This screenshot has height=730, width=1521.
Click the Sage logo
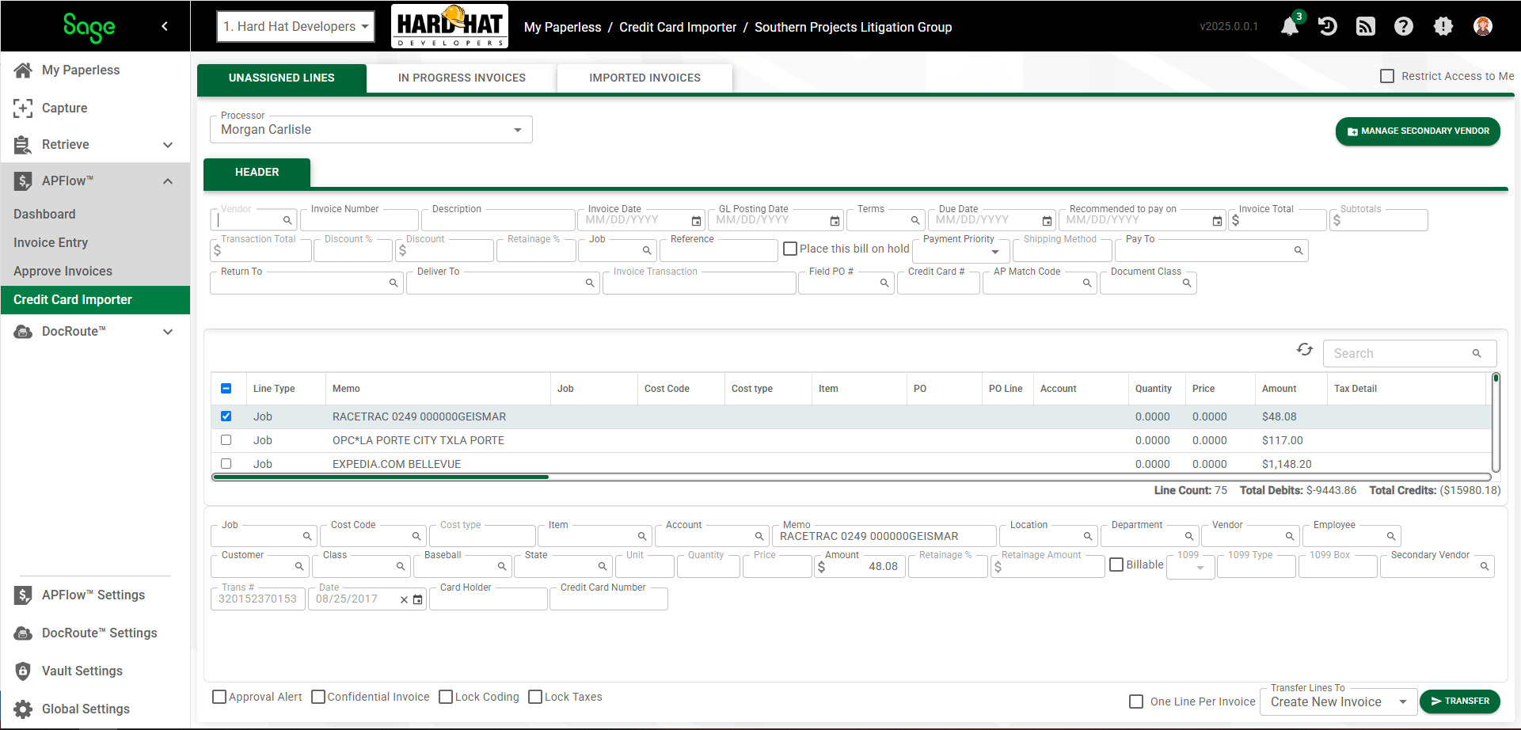[x=89, y=28]
